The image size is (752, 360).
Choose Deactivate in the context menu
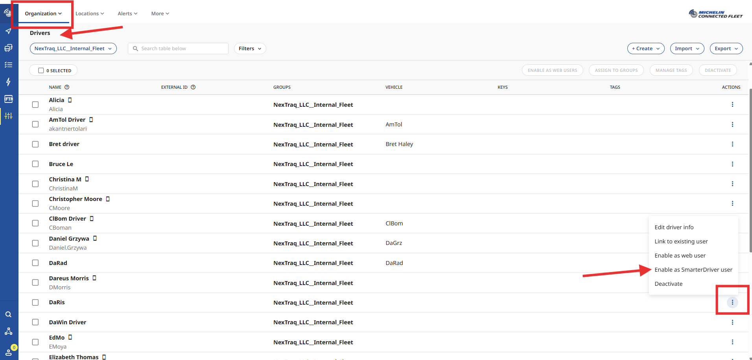(x=668, y=284)
